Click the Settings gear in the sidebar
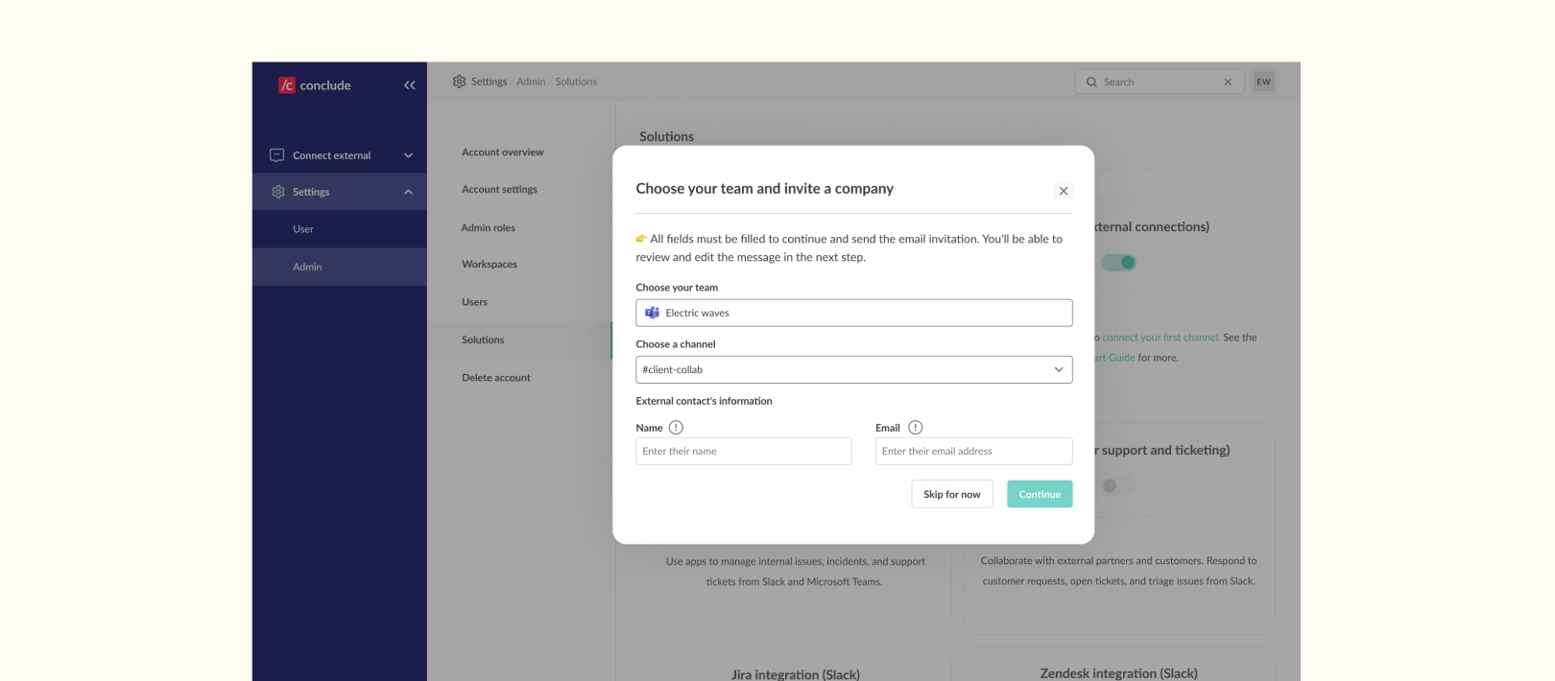1555x681 pixels. coord(278,192)
